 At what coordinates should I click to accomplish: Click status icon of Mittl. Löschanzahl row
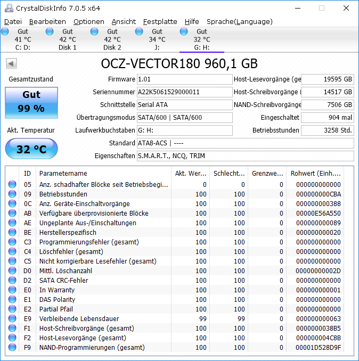[x=12, y=270]
